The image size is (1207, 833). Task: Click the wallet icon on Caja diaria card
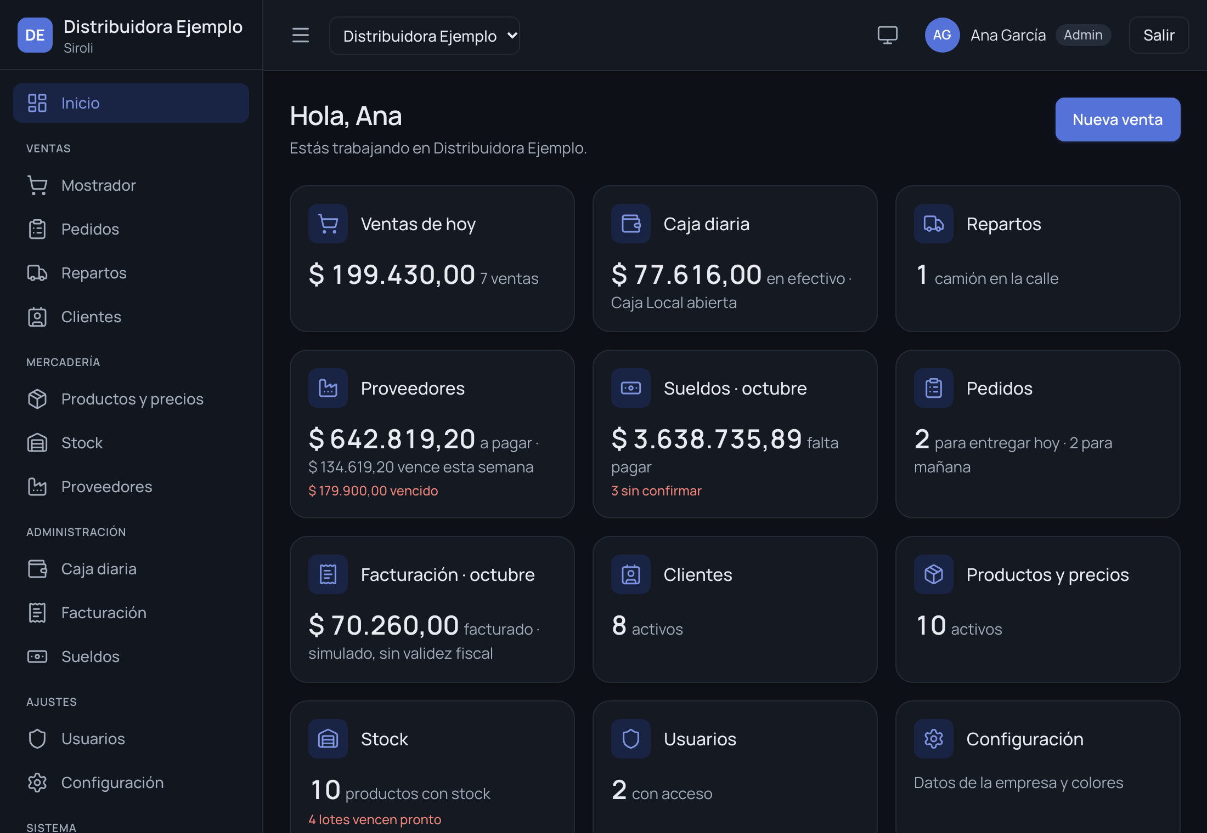(631, 224)
